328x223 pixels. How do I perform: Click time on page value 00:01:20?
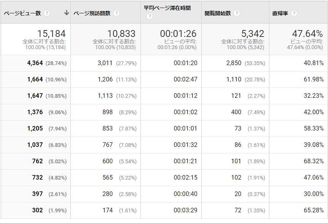click(x=186, y=63)
